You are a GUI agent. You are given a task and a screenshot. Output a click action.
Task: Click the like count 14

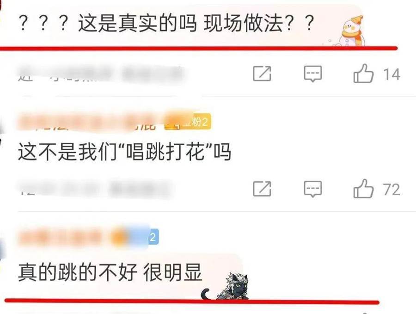click(392, 74)
